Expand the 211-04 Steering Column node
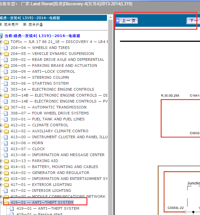Viewport: 200px width, 215px height. tap(1, 78)
